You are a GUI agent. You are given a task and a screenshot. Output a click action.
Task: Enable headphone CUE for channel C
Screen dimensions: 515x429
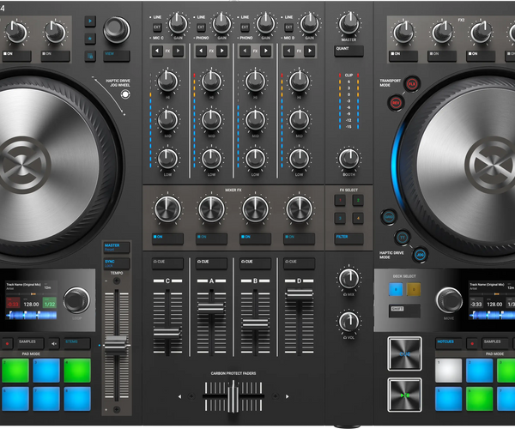[x=167, y=263]
